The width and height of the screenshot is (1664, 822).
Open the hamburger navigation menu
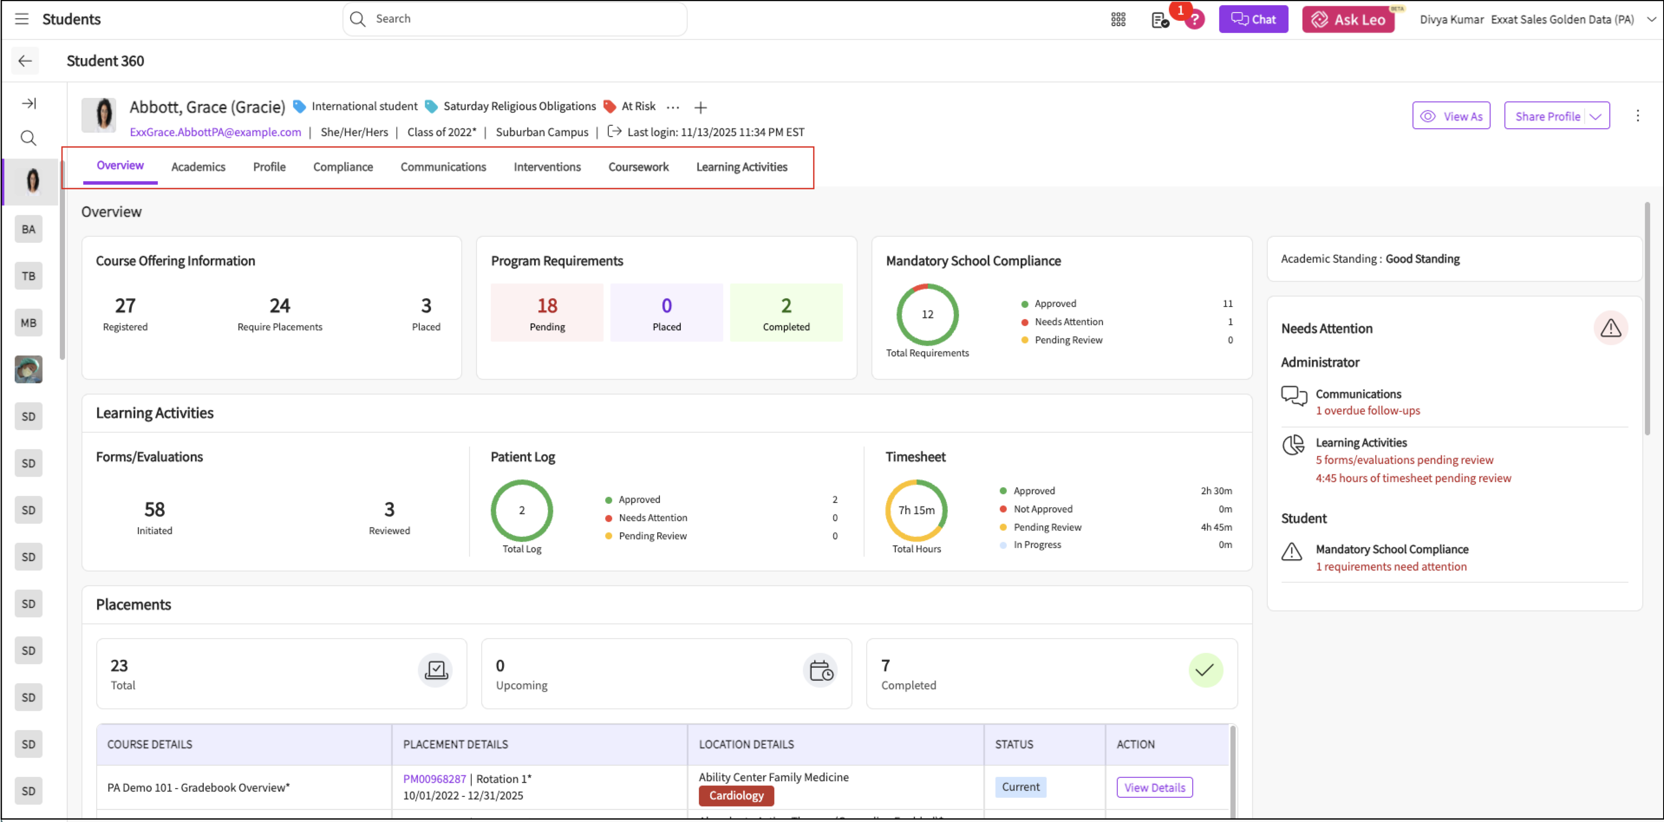(x=21, y=19)
